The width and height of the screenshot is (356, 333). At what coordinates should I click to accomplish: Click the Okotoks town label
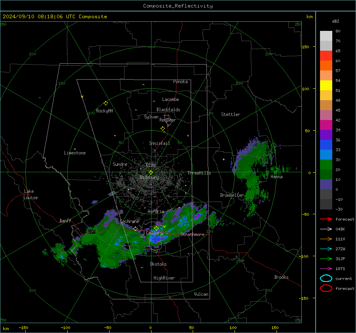pyautogui.click(x=158, y=264)
